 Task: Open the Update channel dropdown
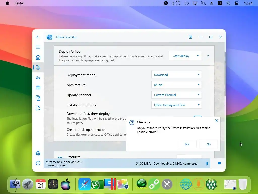point(177,95)
